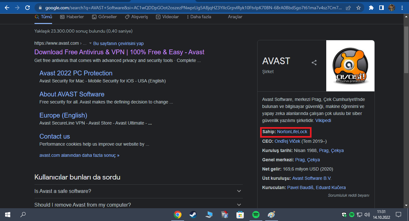The image size is (409, 221).
Task: Share this page from address bar
Action: (x=348, y=7)
